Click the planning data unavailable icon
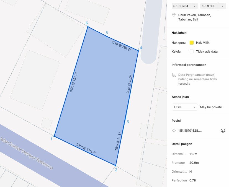The image size is (229, 187). click(174, 75)
